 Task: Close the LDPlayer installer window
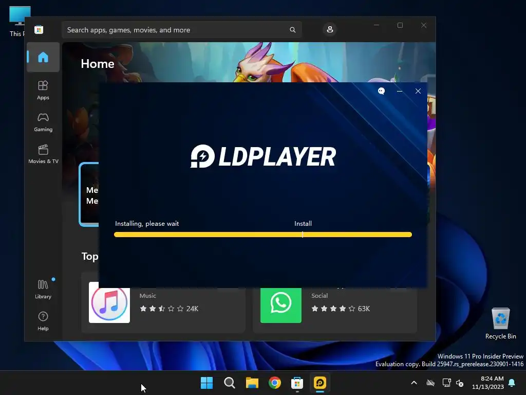[418, 91]
